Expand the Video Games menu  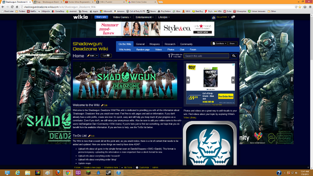[122, 17]
